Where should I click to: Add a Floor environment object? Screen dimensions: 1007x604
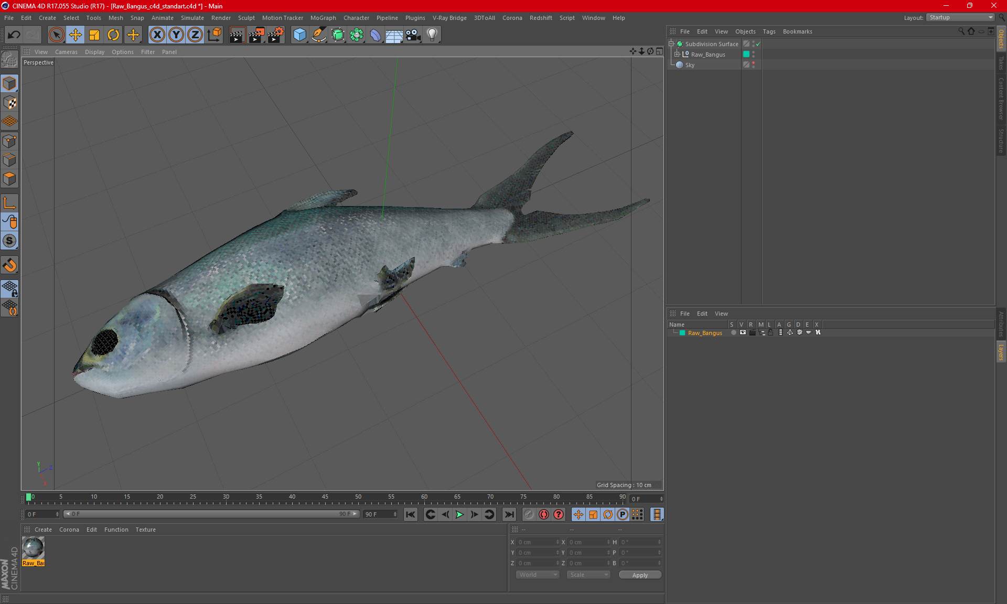[394, 35]
